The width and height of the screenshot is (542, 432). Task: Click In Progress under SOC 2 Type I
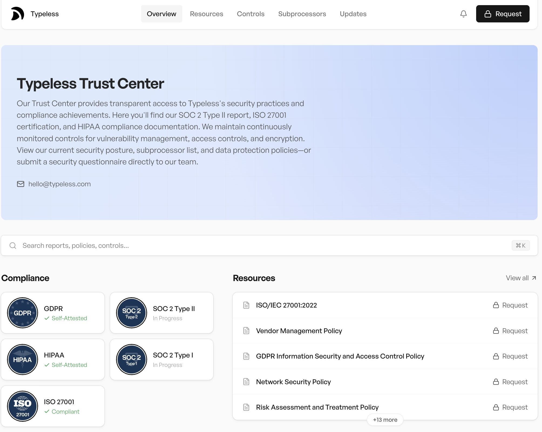coord(167,365)
